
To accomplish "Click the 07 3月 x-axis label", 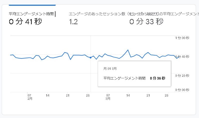I will point(108,97).
